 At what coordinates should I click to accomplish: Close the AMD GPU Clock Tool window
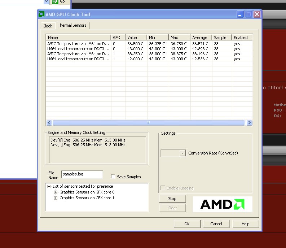click(x=257, y=14)
